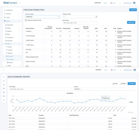The height and width of the screenshot is (130, 139).
Task: Open Setup dropdown in Sales Summary header
Action: click(x=106, y=70)
